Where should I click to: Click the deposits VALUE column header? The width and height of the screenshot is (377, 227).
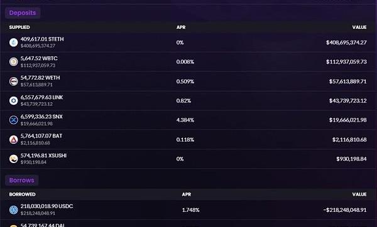click(x=359, y=27)
